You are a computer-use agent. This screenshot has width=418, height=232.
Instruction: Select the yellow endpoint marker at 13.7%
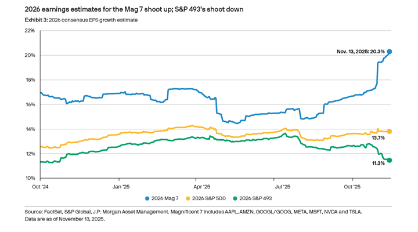(x=389, y=132)
